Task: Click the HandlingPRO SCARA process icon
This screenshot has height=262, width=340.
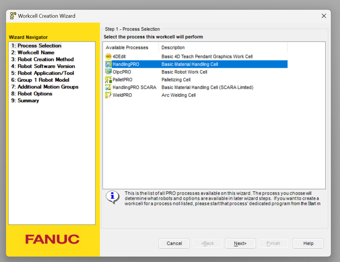Action: 108,87
